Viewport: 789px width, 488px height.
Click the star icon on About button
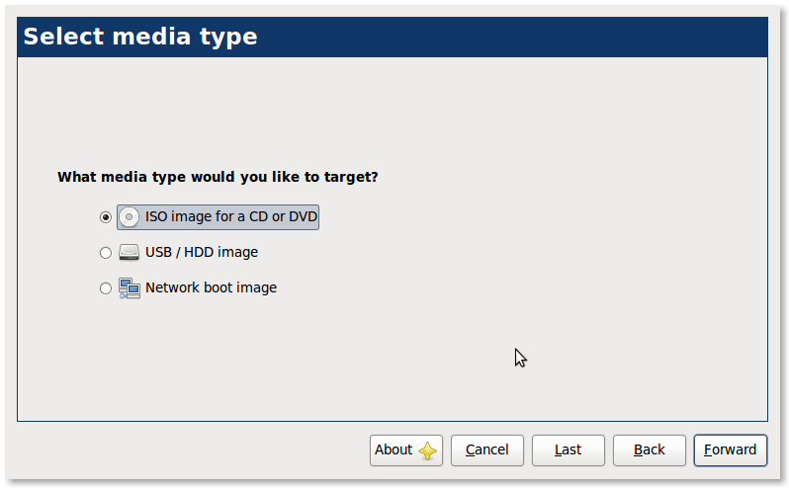click(x=427, y=450)
